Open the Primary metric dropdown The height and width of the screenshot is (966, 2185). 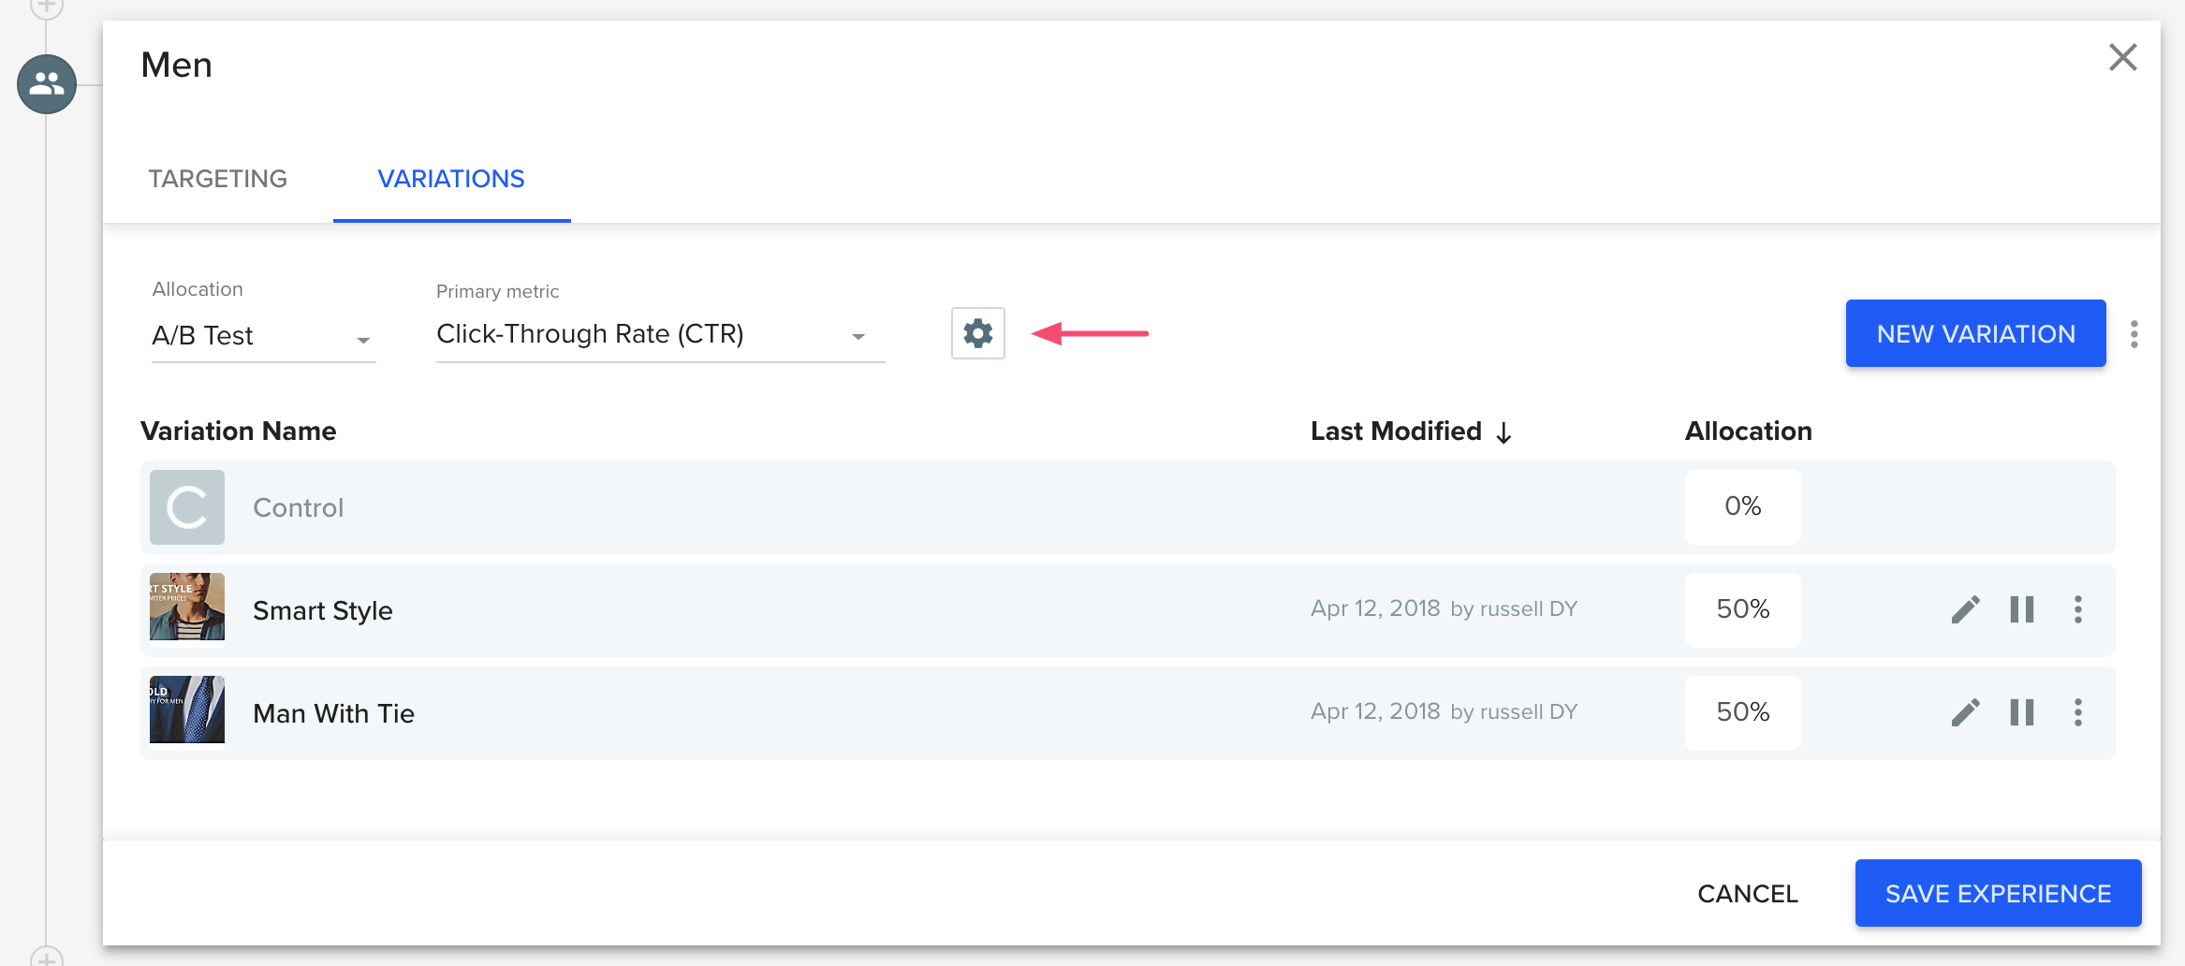pos(655,333)
